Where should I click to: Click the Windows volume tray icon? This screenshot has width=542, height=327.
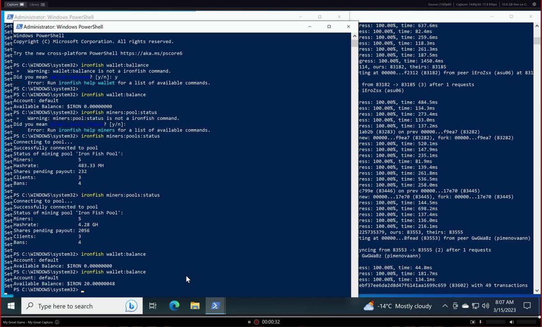[486, 306]
